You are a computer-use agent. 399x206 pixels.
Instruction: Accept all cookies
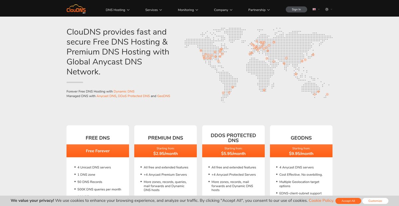point(348,201)
